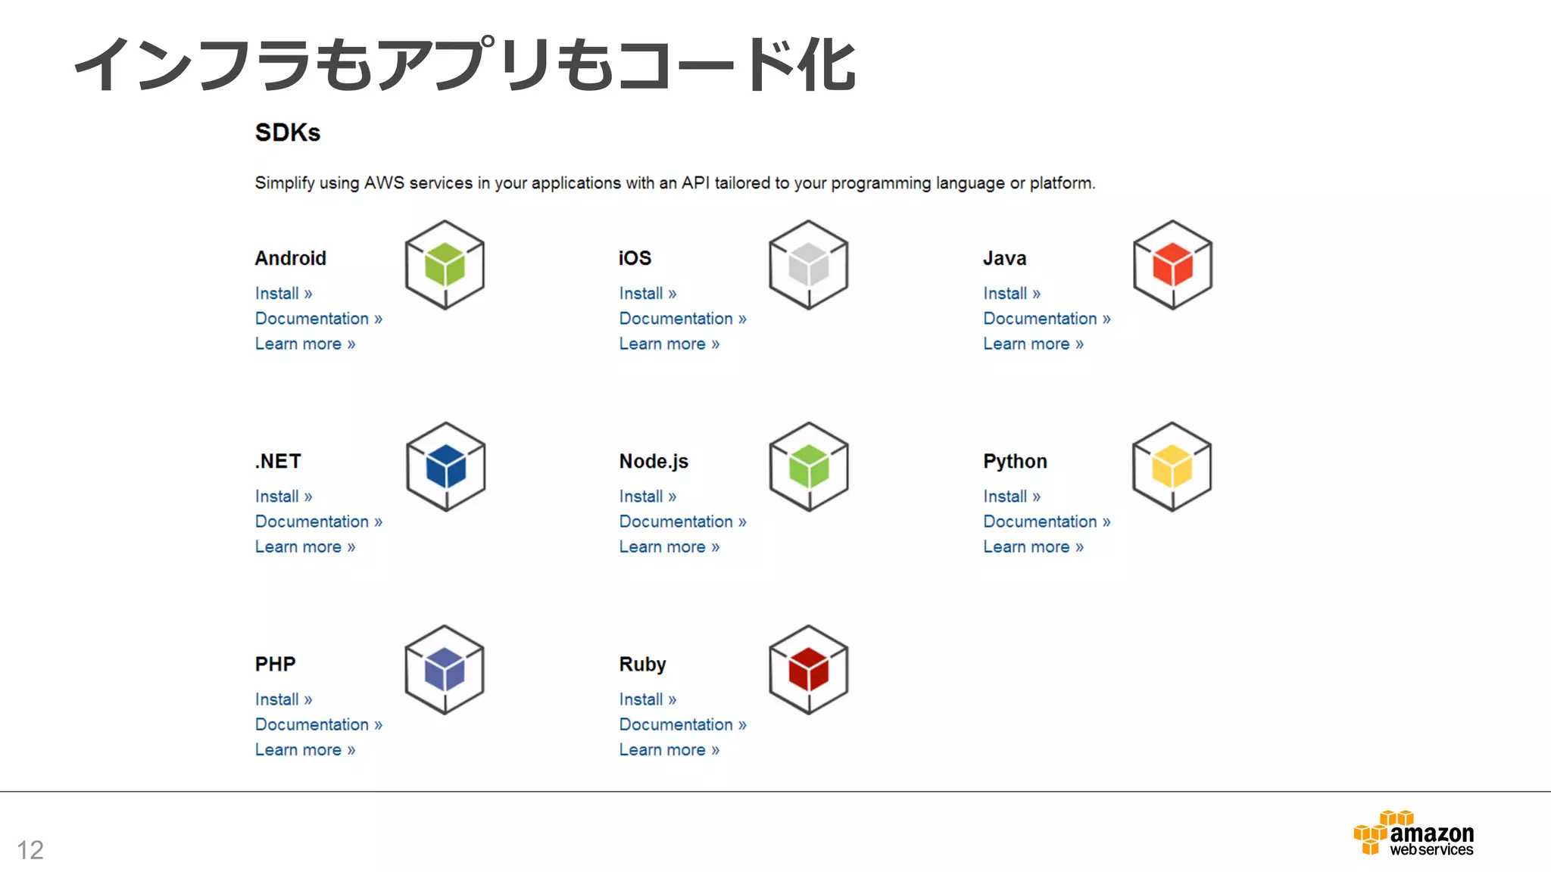Select the Python heading text
Screen dimensions: 1551x872
[1015, 462]
